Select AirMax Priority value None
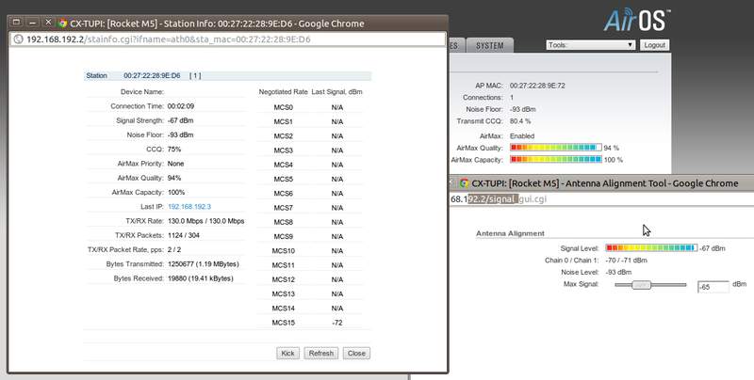Viewport: 754px width, 380px height. pos(176,164)
